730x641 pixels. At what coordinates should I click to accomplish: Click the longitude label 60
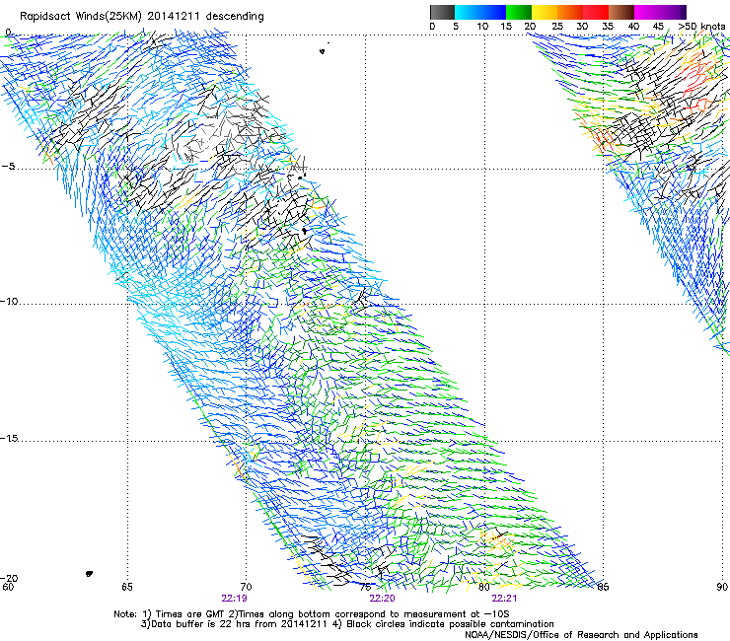tap(8, 587)
